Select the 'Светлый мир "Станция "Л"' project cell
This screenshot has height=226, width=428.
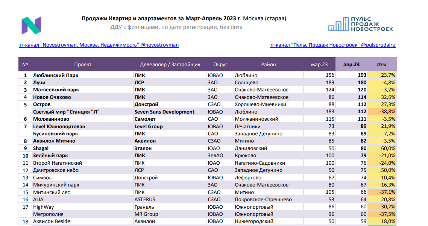pos(83,112)
